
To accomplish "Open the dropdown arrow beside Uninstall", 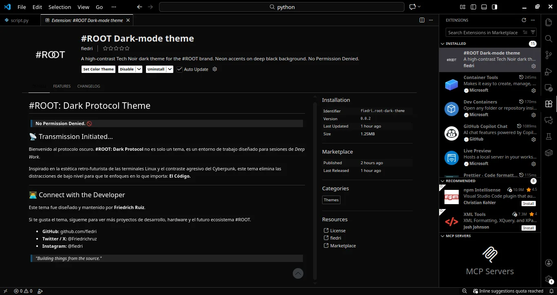I will click(x=170, y=69).
